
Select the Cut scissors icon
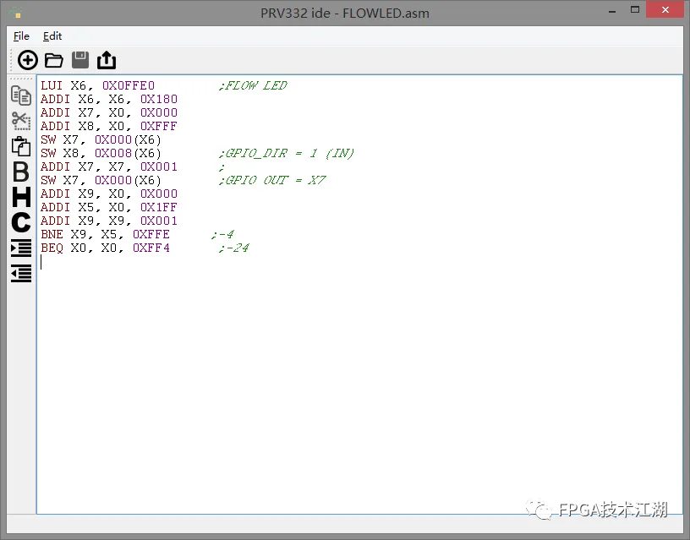[21, 120]
